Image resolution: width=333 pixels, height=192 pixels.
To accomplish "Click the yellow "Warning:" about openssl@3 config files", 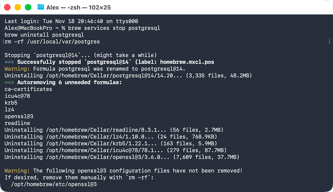I will (17, 171).
